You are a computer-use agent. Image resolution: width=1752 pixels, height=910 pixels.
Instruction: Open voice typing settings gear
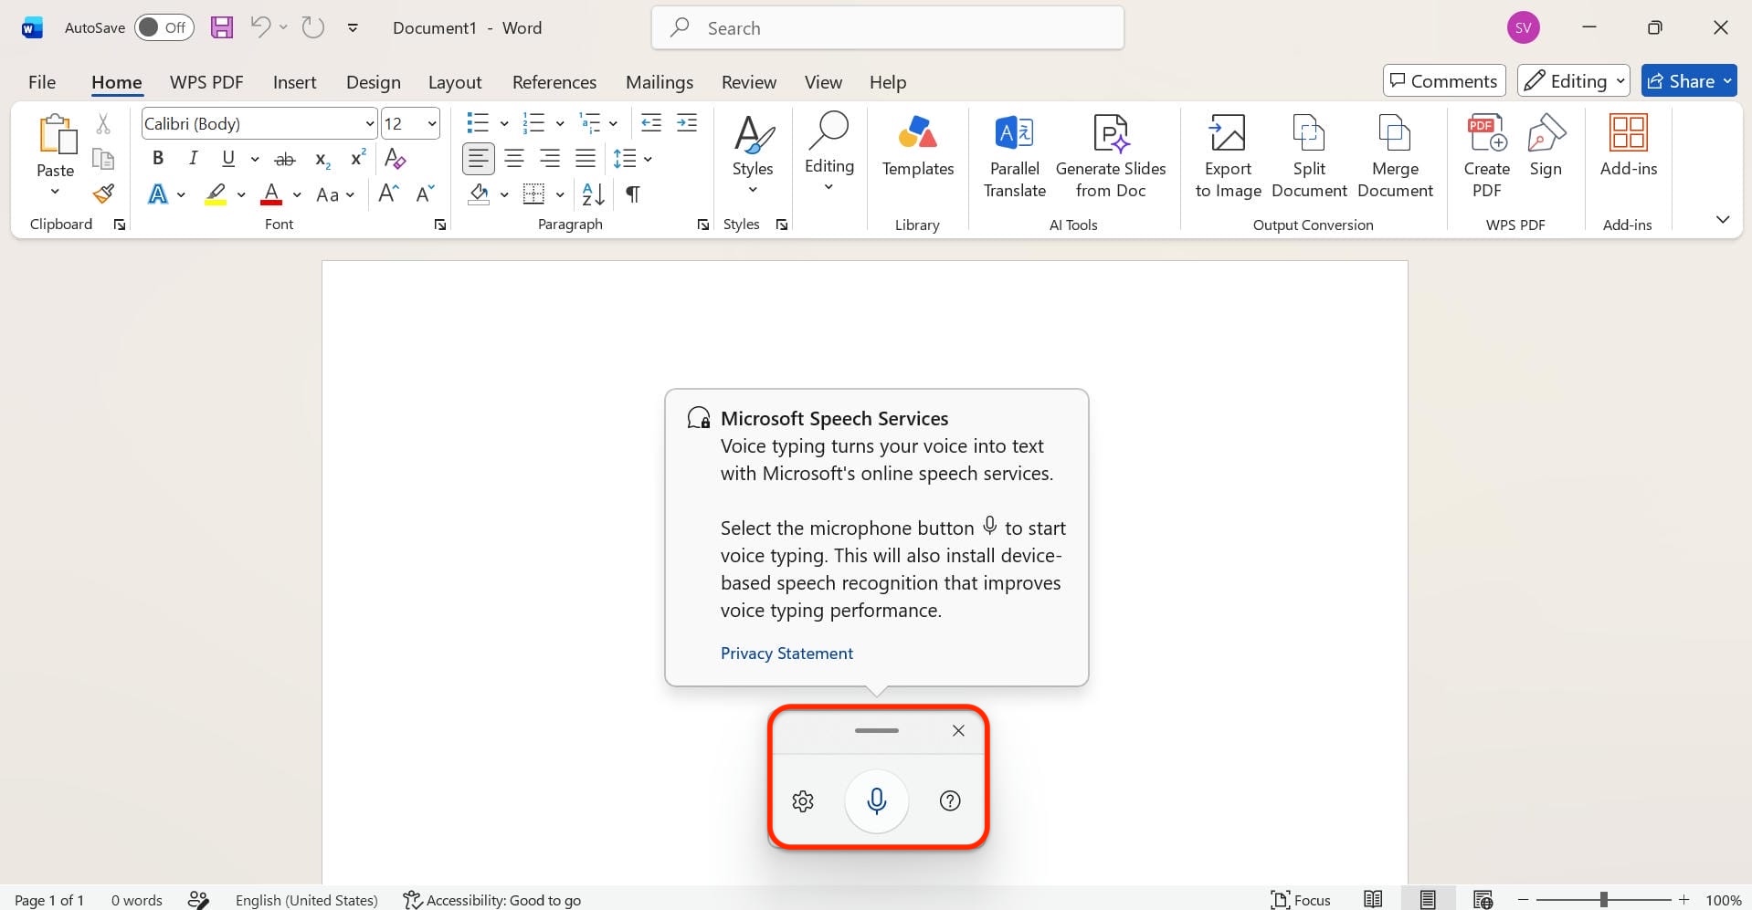pos(803,801)
